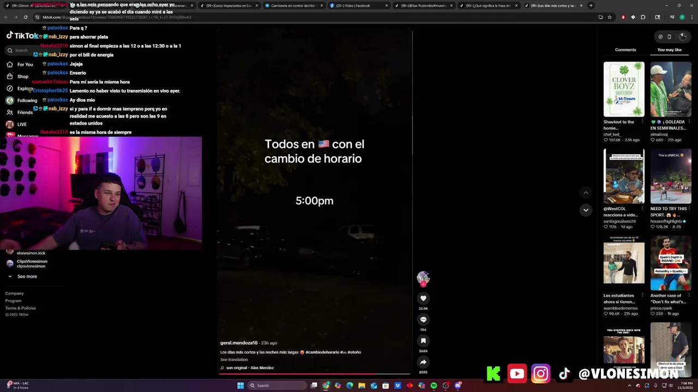Open the Program footer link

tap(14, 301)
